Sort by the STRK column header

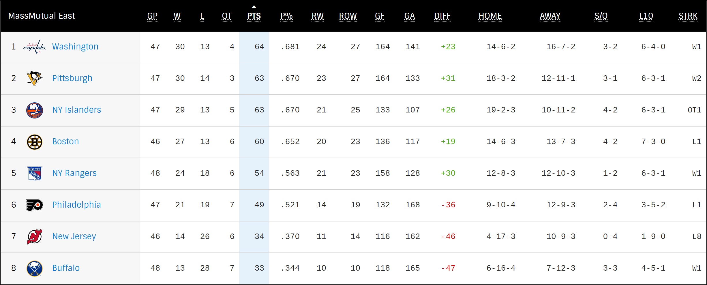pyautogui.click(x=688, y=16)
